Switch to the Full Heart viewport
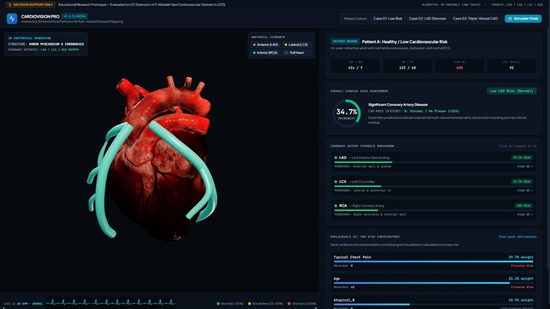 tap(296, 53)
